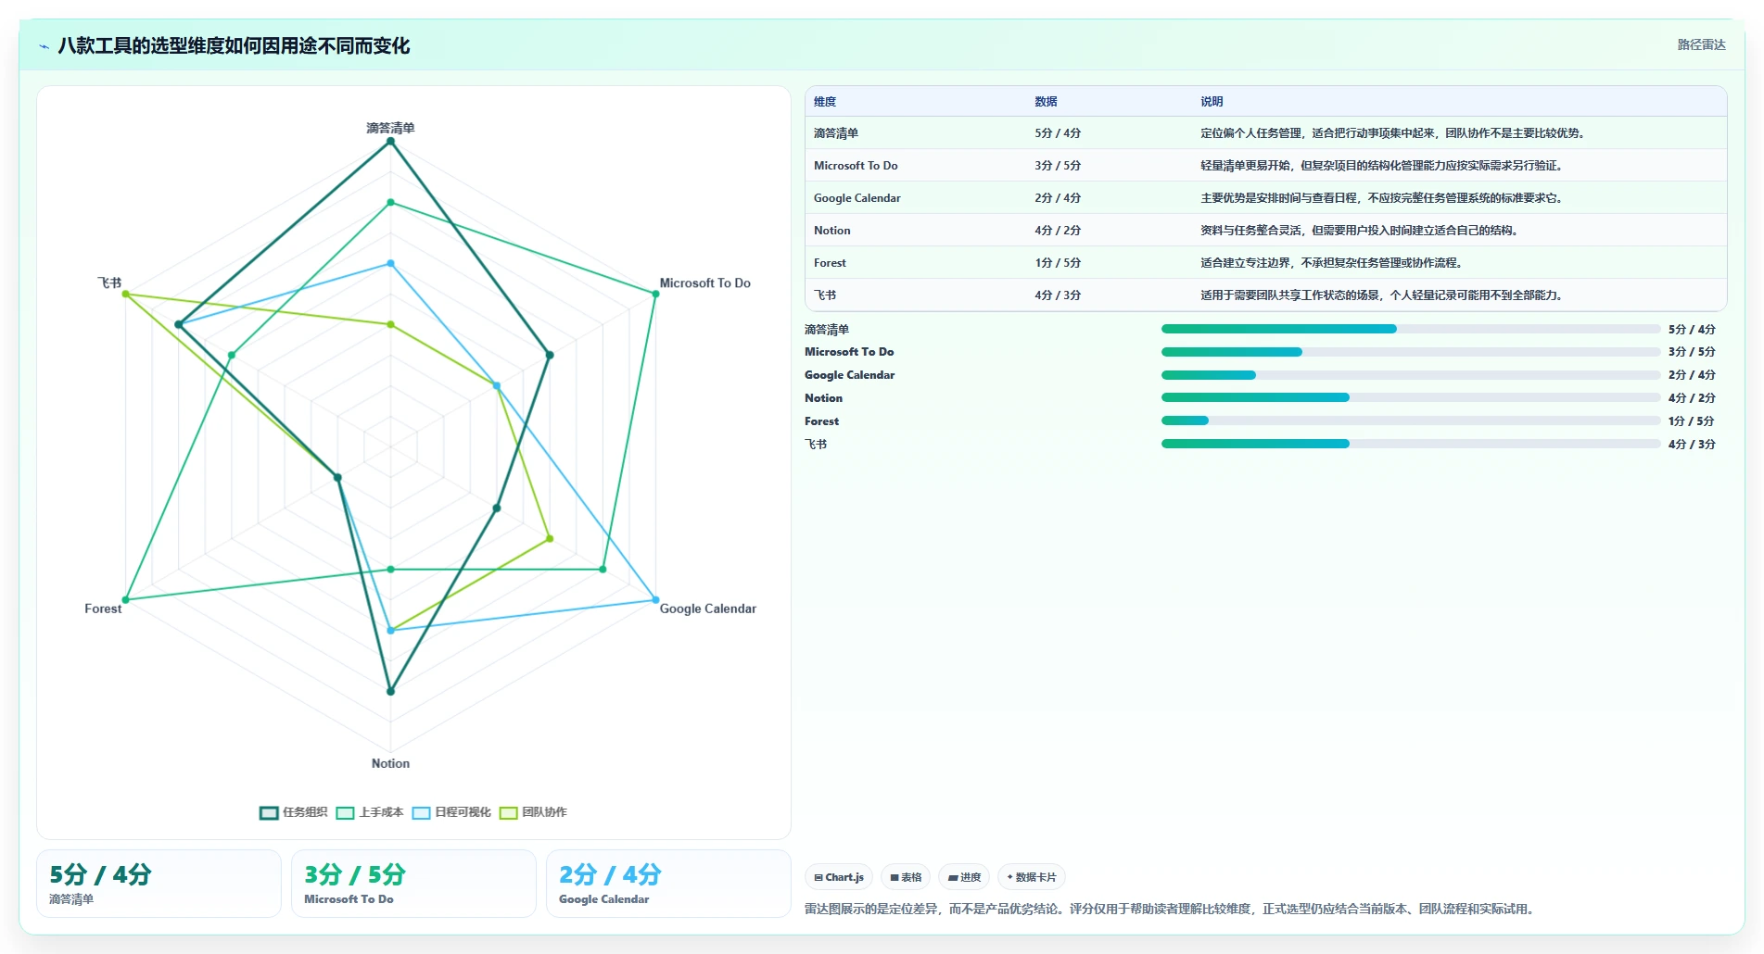Screen dimensions: 1764x954
Task: Click the 团队协作 point at 飞书
Action: 126,294
